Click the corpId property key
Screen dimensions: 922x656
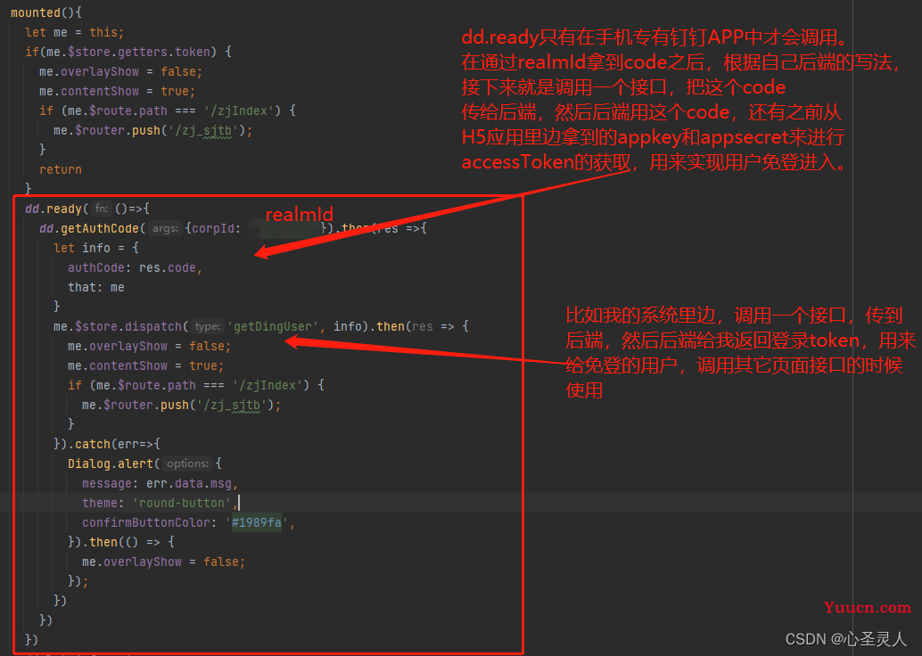click(213, 228)
